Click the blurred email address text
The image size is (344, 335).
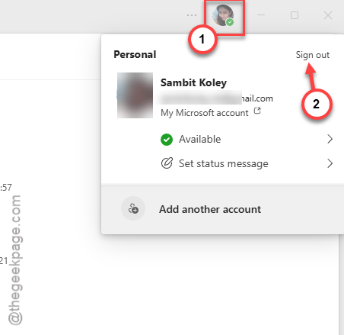click(x=217, y=98)
